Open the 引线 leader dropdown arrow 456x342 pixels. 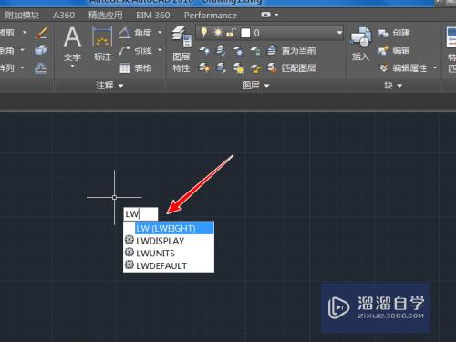[160, 50]
